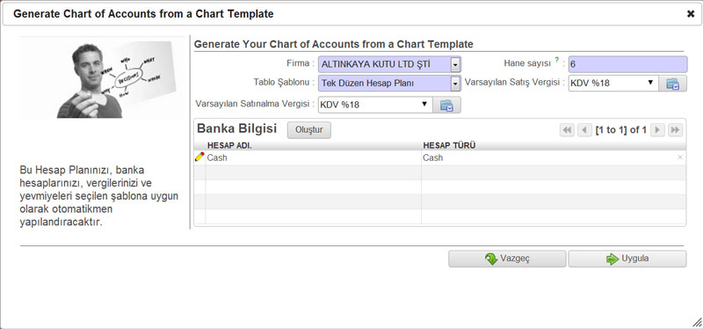Click the Oluştur button
703x329 pixels.
pyautogui.click(x=309, y=130)
